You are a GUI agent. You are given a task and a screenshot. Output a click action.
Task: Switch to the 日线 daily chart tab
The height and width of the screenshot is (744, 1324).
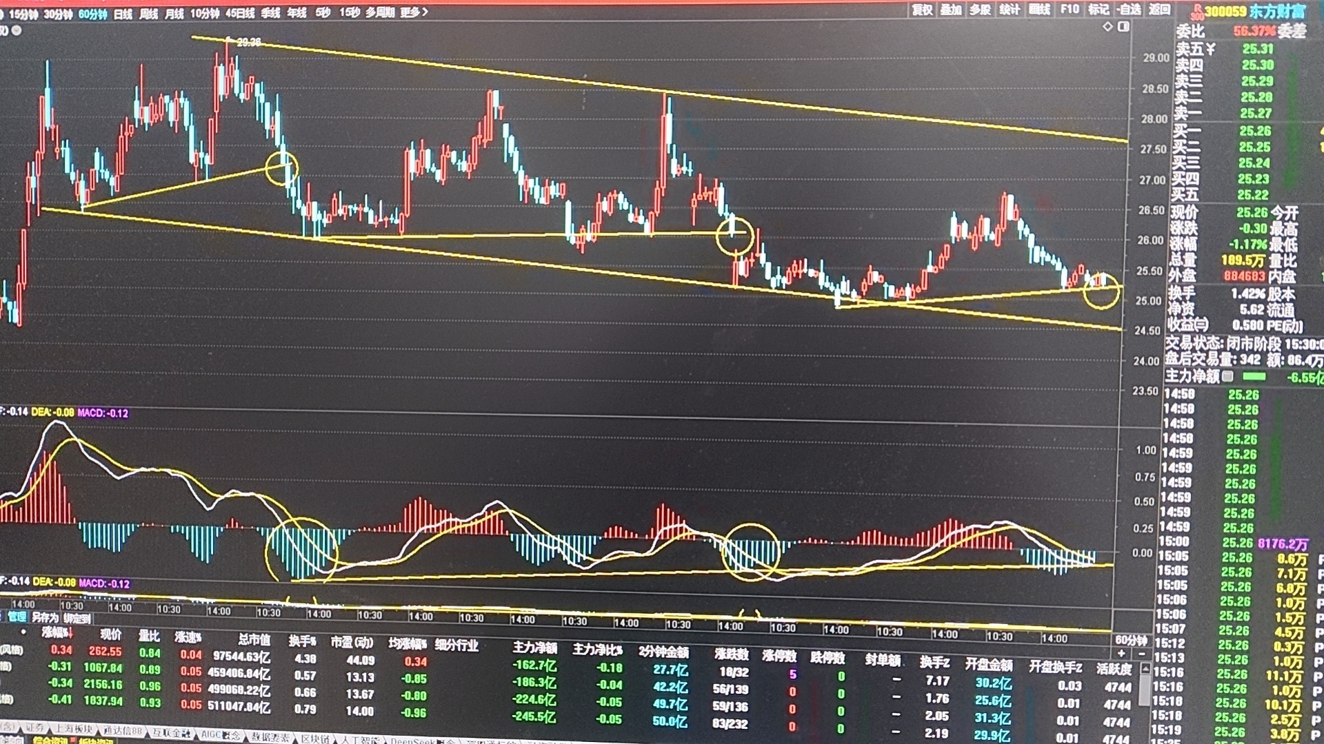point(123,14)
